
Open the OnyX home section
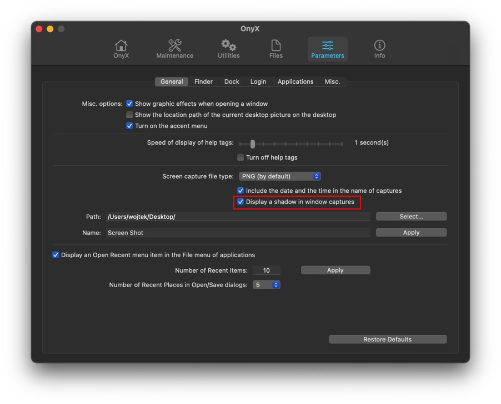[121, 49]
